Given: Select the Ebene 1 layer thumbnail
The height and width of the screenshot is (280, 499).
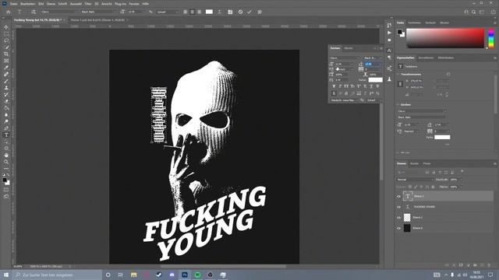Looking at the screenshot, I should [x=407, y=218].
